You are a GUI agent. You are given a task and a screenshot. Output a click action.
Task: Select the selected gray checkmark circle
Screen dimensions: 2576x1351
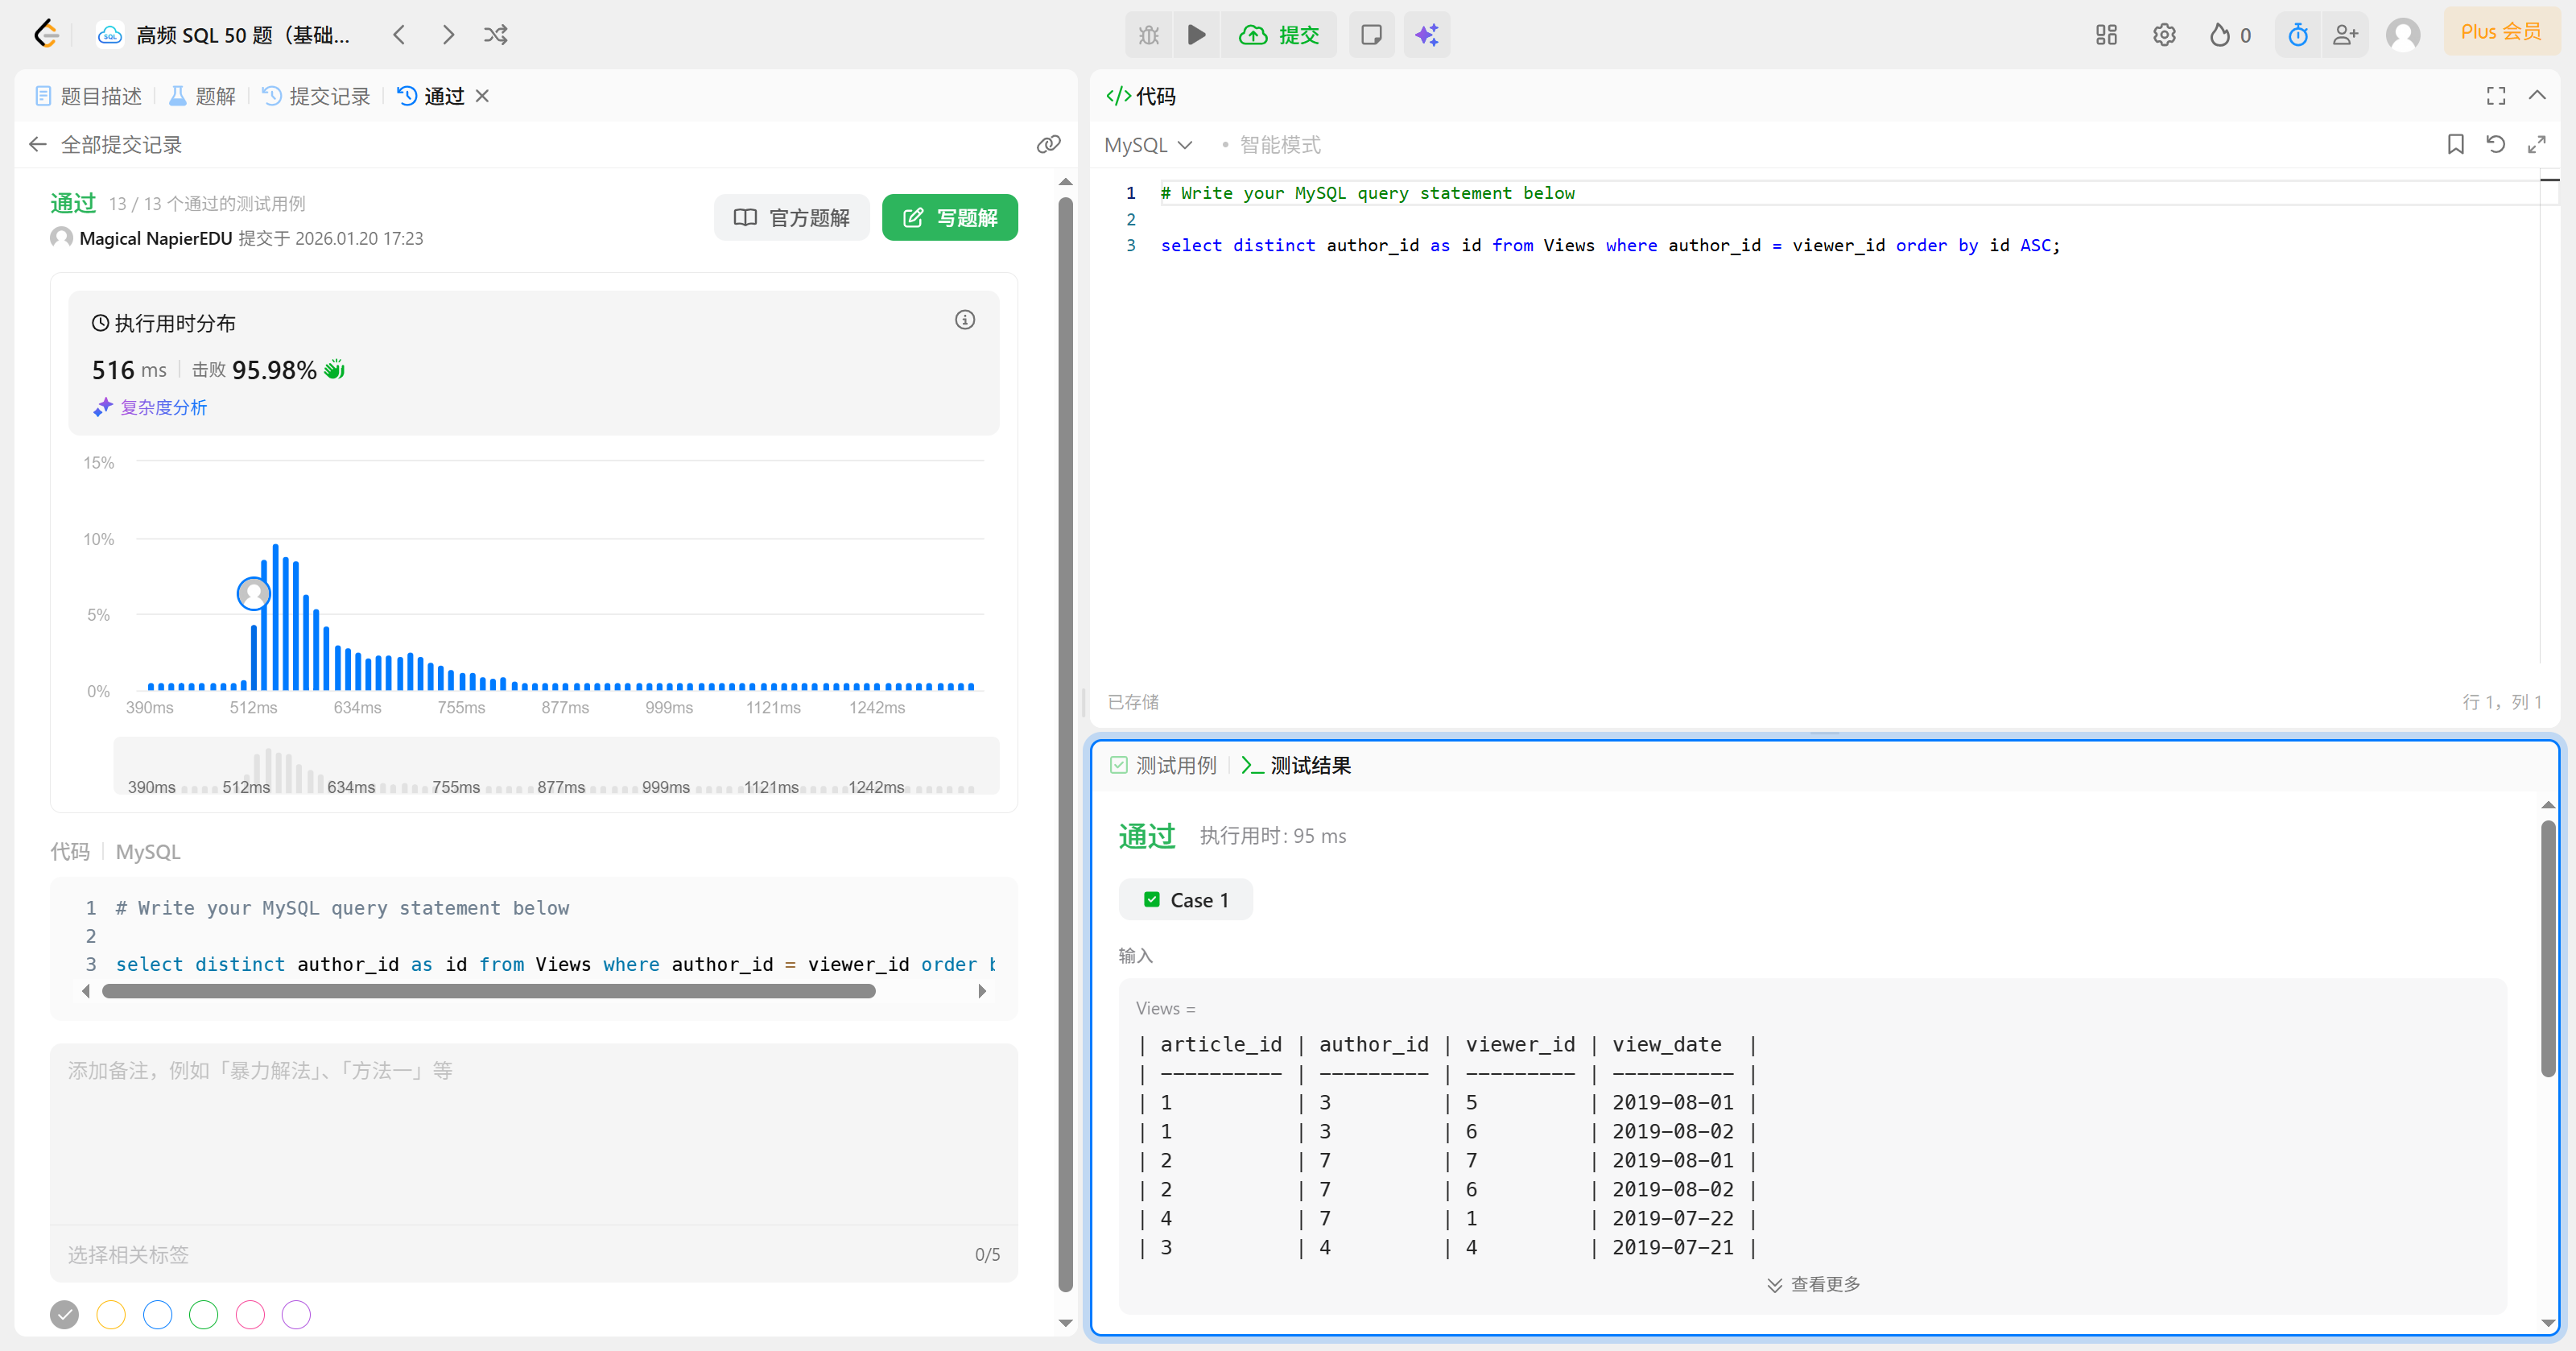[64, 1314]
